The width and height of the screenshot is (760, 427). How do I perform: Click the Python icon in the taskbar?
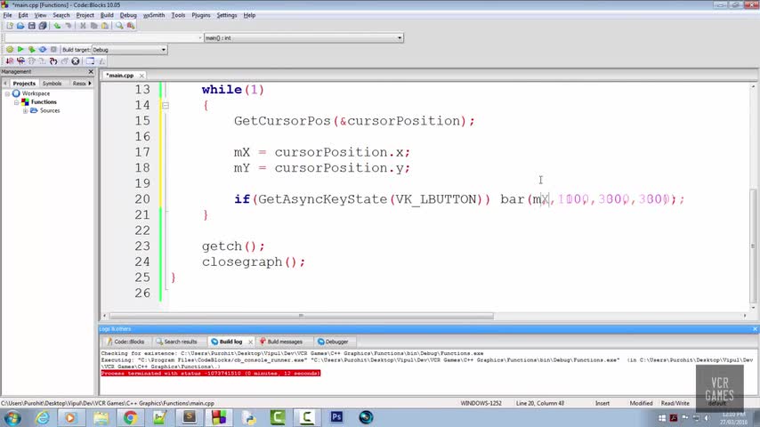248,417
